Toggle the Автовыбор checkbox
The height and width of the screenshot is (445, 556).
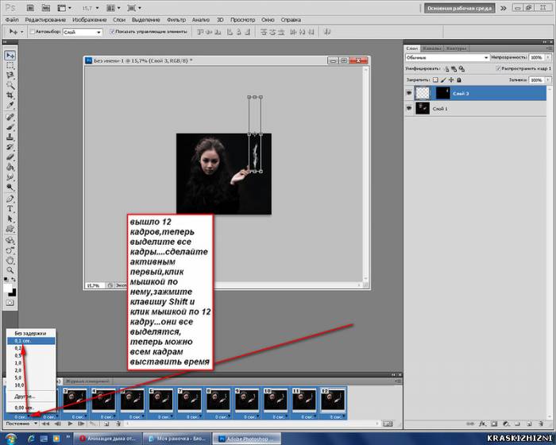pyautogui.click(x=32, y=32)
